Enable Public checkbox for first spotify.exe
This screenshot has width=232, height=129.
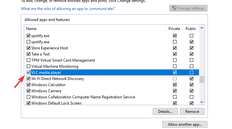[x=191, y=36]
